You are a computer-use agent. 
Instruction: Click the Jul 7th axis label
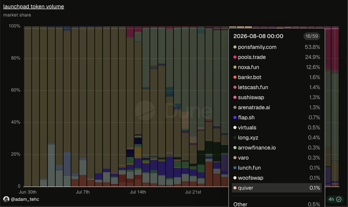tap(83, 192)
